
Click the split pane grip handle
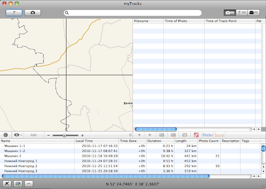coord(130,135)
